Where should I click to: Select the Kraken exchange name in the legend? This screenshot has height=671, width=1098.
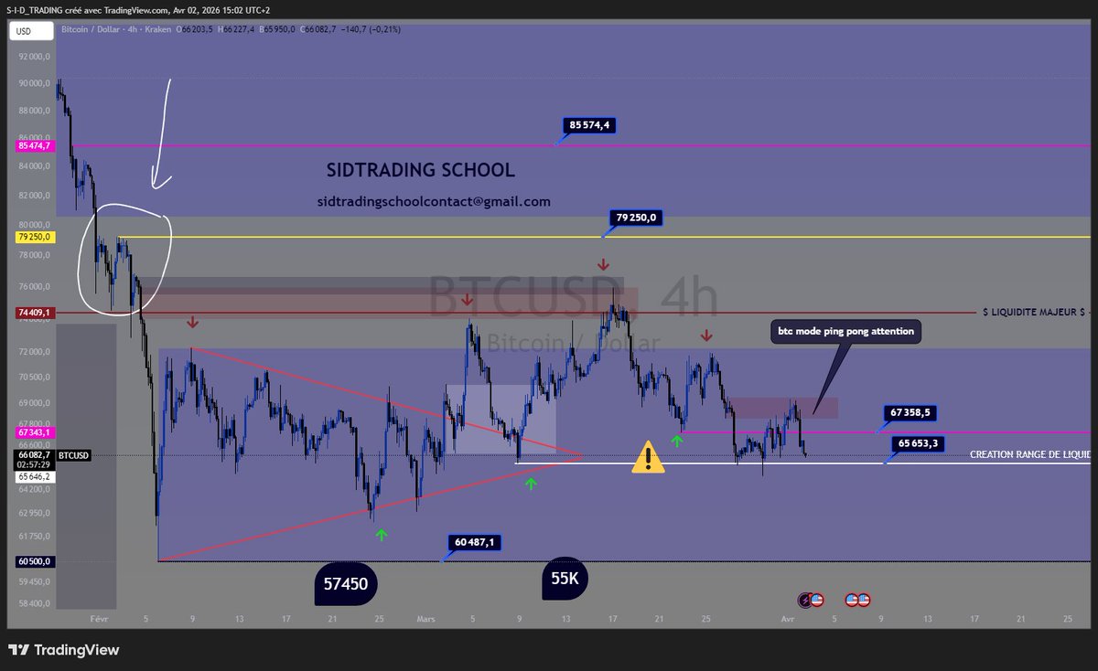point(156,29)
